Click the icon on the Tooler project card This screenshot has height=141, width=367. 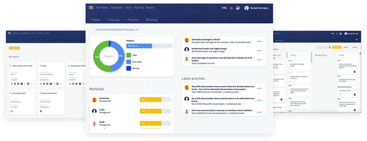(40, 66)
